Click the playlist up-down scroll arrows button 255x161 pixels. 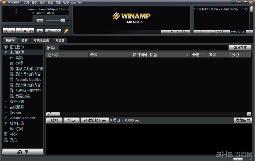(250, 32)
